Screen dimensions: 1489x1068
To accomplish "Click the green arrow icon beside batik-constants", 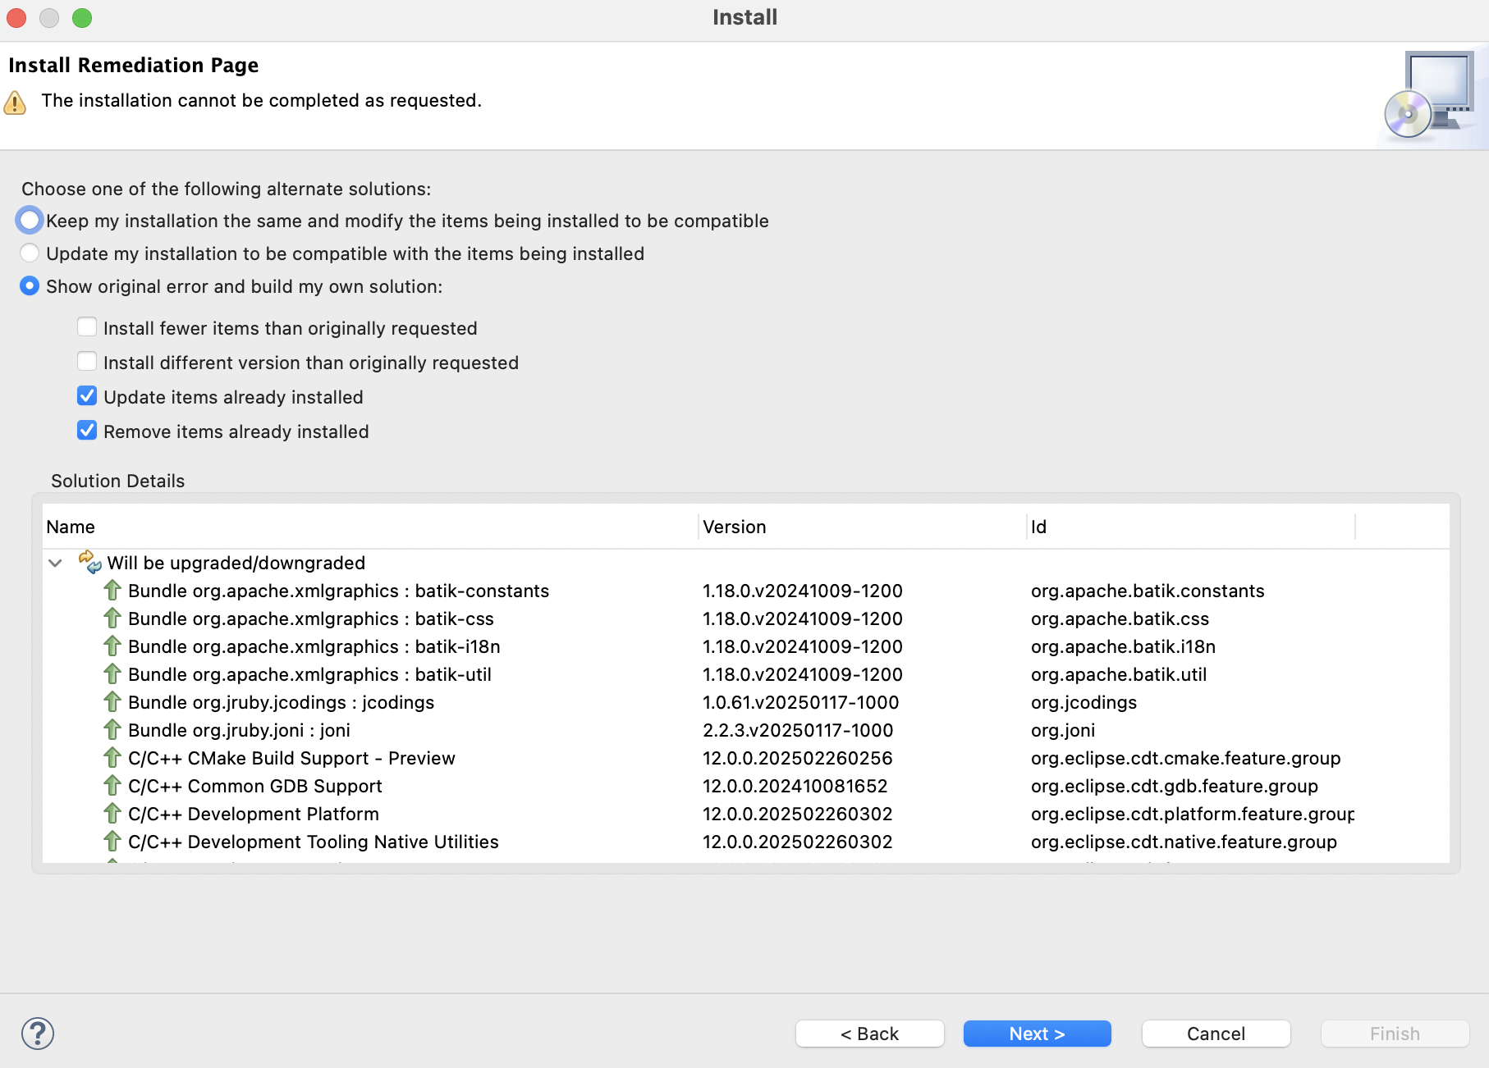I will pos(112,591).
